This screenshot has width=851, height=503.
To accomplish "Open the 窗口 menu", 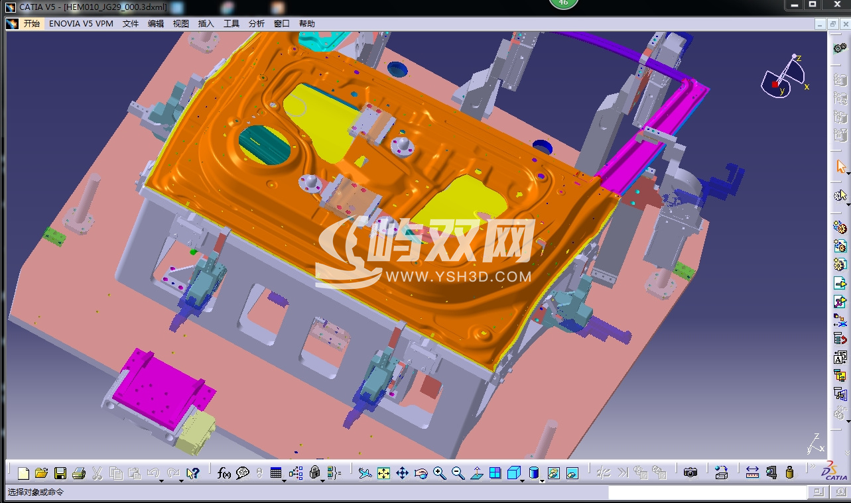I will [282, 23].
